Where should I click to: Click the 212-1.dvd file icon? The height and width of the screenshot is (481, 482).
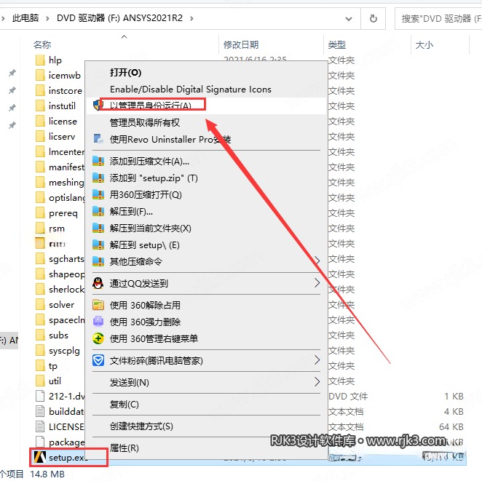40,397
